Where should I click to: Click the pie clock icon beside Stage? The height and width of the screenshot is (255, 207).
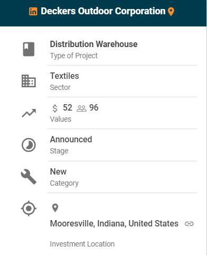coord(29,145)
